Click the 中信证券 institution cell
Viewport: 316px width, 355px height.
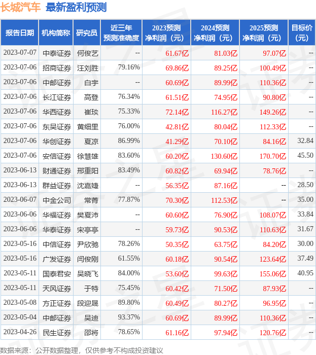(57, 245)
